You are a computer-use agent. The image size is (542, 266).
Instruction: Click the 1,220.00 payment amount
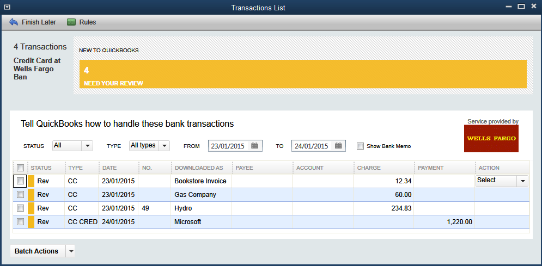tap(459, 222)
